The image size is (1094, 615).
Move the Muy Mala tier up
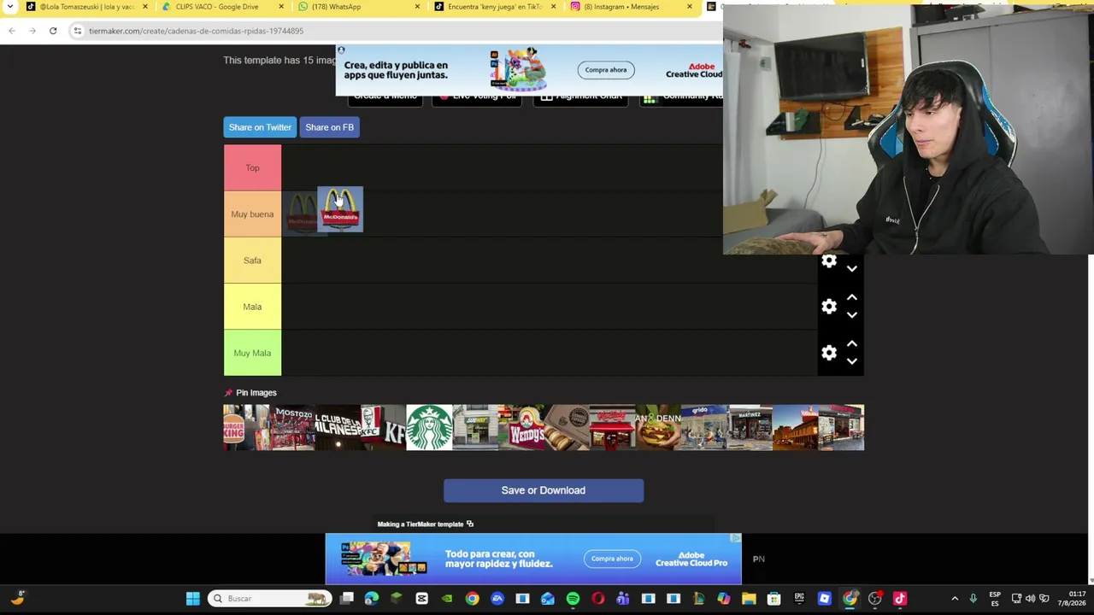(x=851, y=344)
